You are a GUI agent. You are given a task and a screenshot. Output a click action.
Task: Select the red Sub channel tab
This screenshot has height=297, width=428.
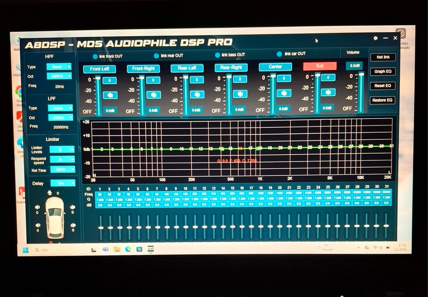pos(320,66)
